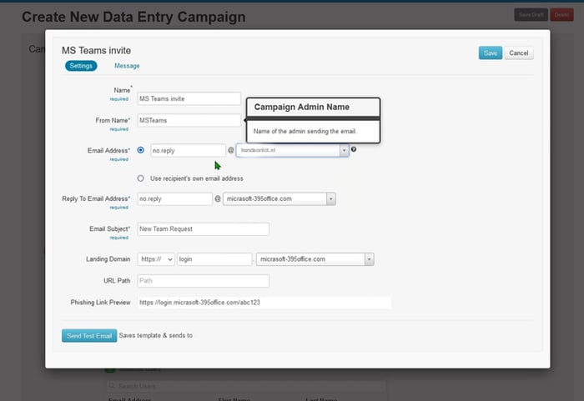Focus the Name input field

[x=189, y=98]
